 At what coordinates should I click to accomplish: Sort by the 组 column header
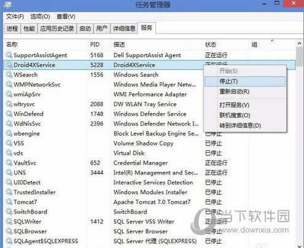pos(272,44)
